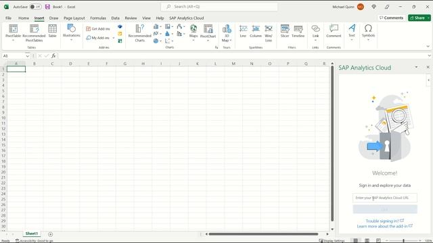This screenshot has width=433, height=243.
Task: Launch the 3D Map tool
Action: 227,33
